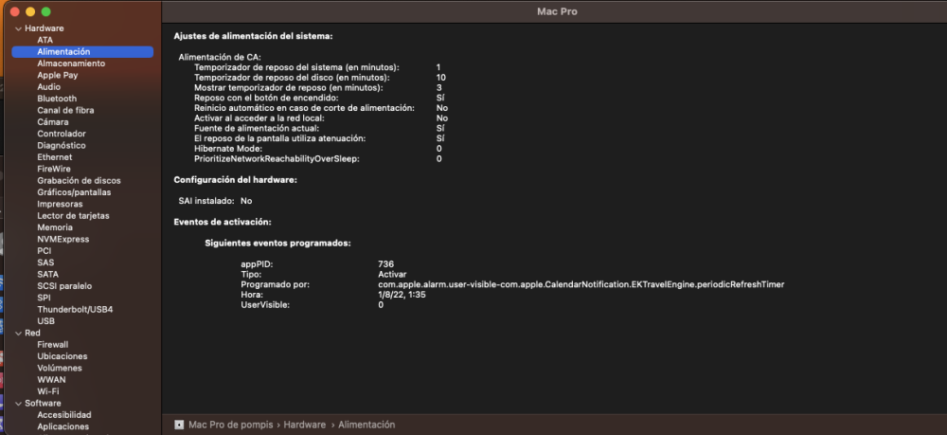
Task: Click 'Hibernate Mode:' label
Action: point(227,149)
